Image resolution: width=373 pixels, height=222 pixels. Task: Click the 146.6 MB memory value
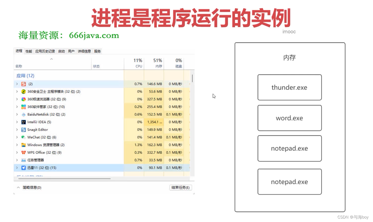pyautogui.click(x=155, y=84)
